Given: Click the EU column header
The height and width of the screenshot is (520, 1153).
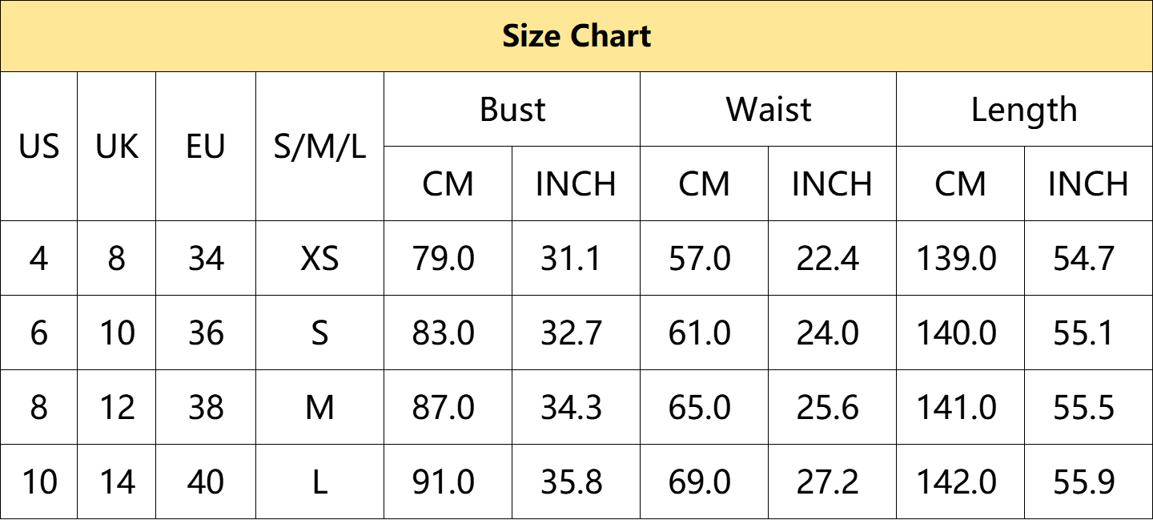Looking at the screenshot, I should 206,147.
